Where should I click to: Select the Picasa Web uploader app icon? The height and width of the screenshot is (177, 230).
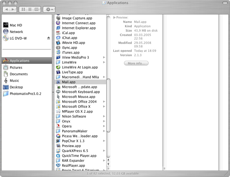58,136
